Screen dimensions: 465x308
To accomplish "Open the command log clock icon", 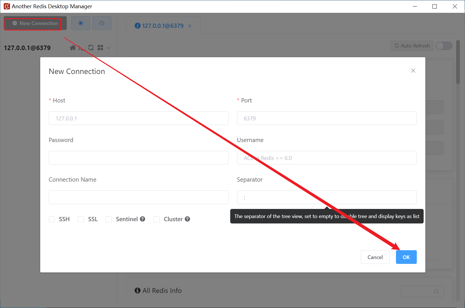I will click(x=102, y=23).
